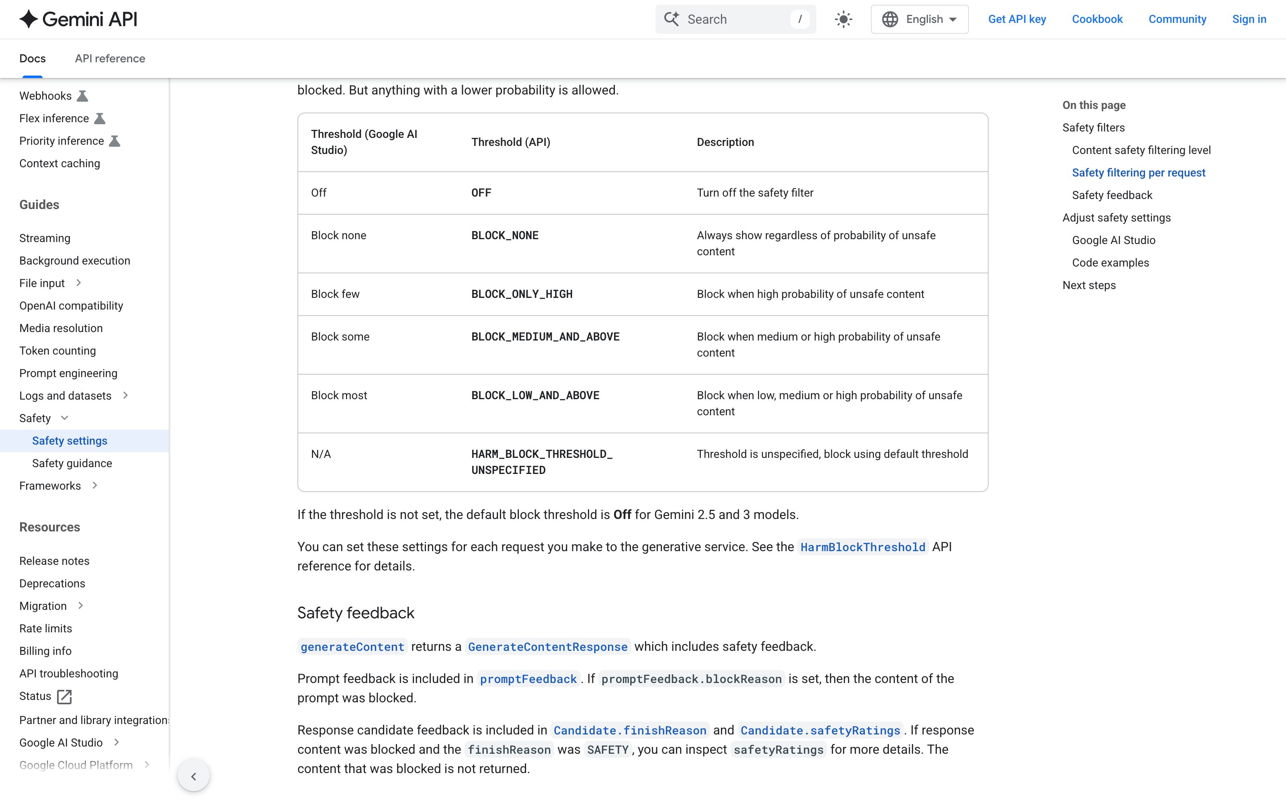This screenshot has height=804, width=1286.
Task: Expand the Google AI Studio sidebar chevron
Action: point(117,742)
